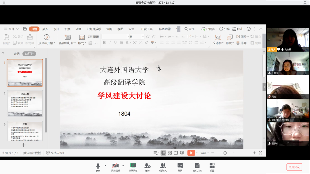Mute the microphone (静音)
The width and height of the screenshot is (310, 174).
point(98,166)
